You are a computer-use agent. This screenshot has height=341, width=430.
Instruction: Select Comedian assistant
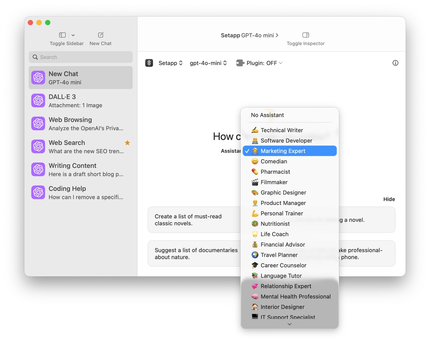289,161
